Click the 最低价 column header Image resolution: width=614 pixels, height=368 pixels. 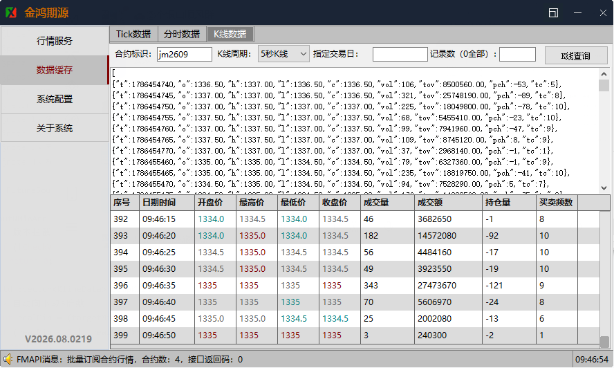pos(298,203)
